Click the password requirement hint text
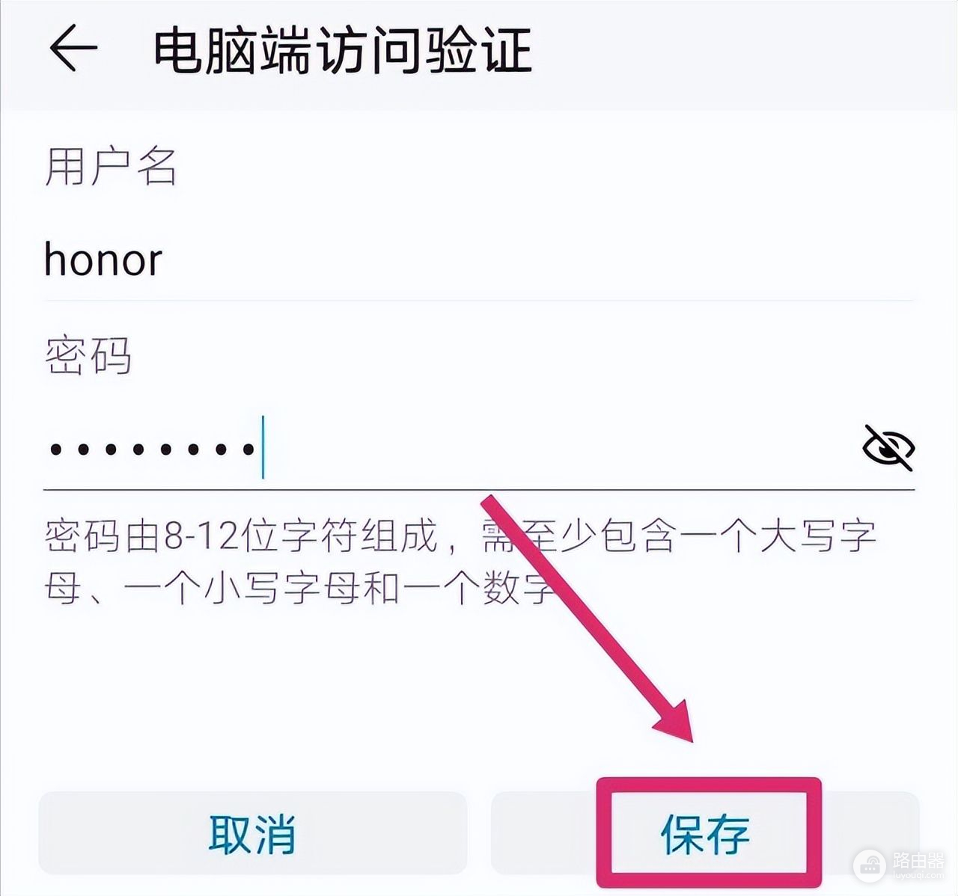The width and height of the screenshot is (958, 896). click(x=460, y=562)
